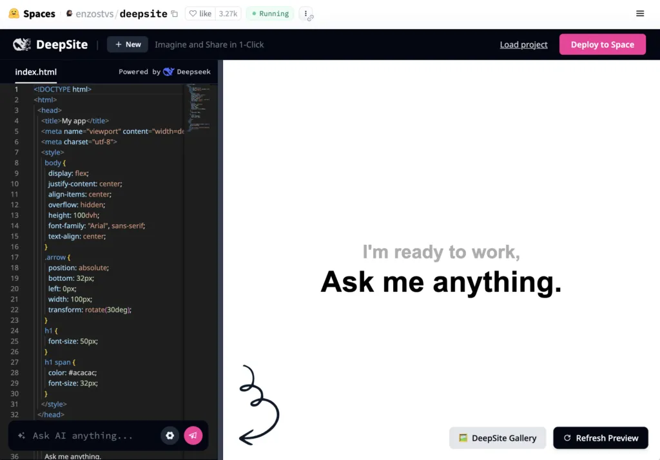Click the Running status badge
Viewport: 660px width, 460px height.
coord(269,14)
